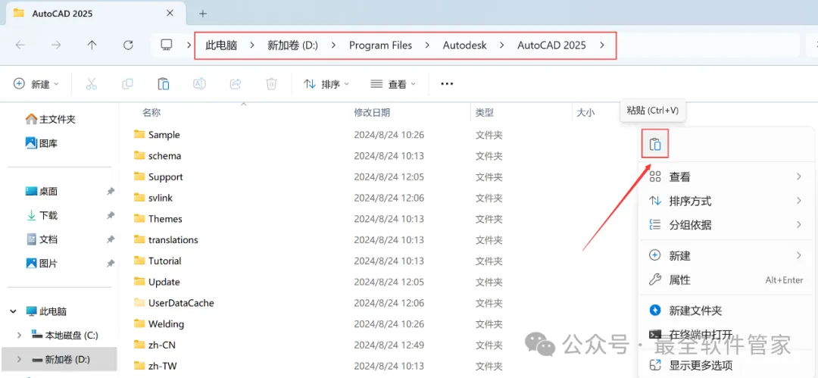818x378 pixels.
Task: Choose 在终端中打开 in context menu
Action: 726,334
